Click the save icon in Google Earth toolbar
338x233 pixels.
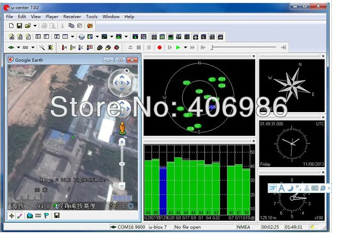[56, 216]
